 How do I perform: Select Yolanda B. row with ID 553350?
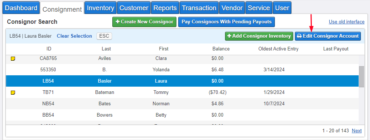[x=182, y=70]
